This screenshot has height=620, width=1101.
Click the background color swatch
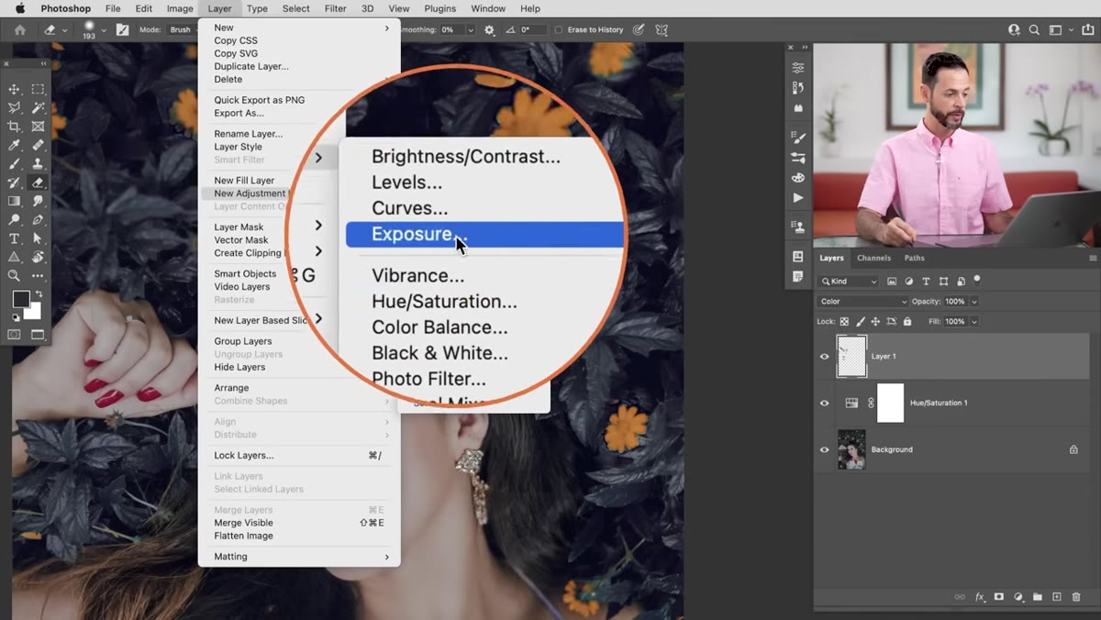tap(34, 313)
